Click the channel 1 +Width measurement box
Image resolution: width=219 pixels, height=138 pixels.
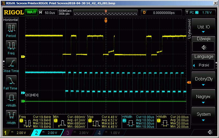point(173,122)
